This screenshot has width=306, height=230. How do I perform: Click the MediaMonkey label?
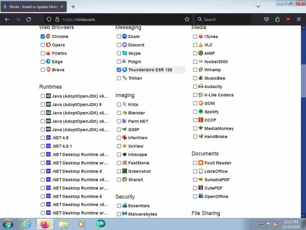click(x=219, y=128)
